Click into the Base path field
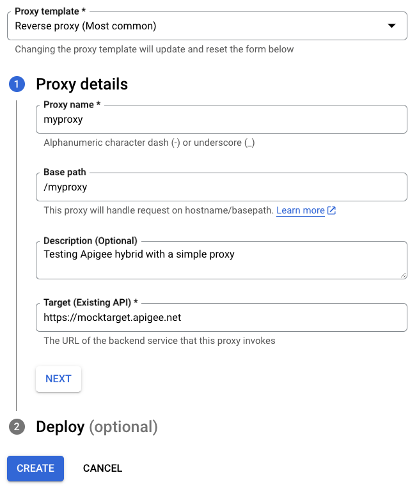The image size is (417, 489). coord(221,187)
